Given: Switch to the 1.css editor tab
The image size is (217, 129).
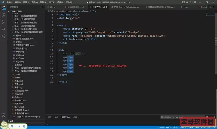Looking at the screenshot, I should tap(185, 7).
